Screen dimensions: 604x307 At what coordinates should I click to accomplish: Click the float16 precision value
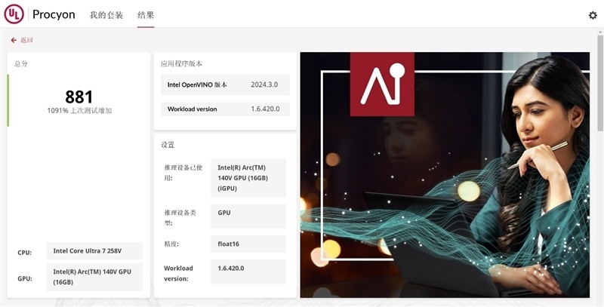pyautogui.click(x=248, y=244)
